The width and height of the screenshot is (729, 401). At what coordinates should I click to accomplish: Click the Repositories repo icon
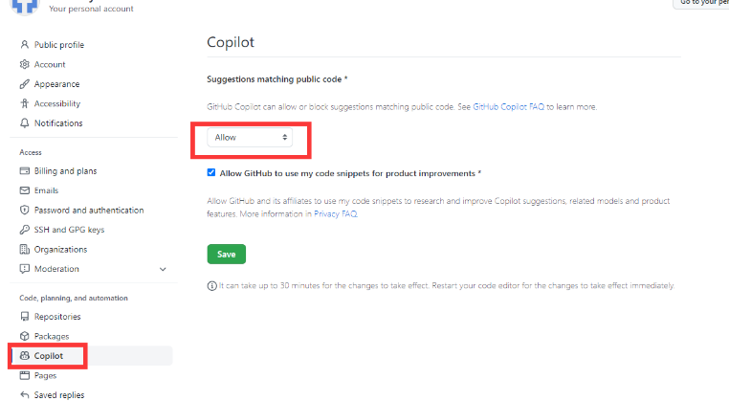pos(25,317)
